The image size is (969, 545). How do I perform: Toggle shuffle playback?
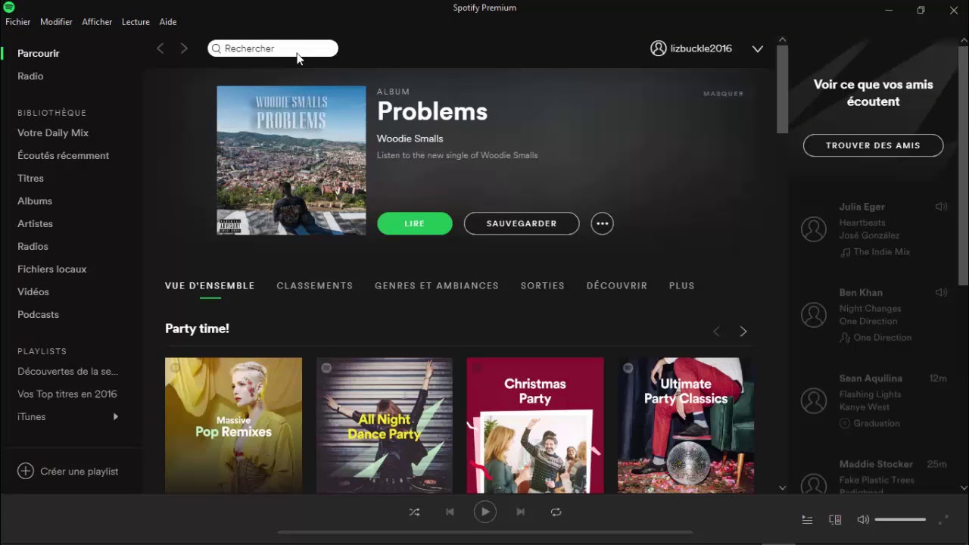point(414,512)
